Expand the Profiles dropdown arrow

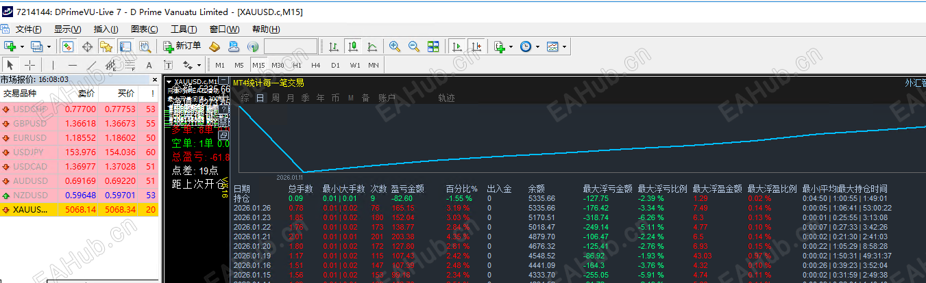(49, 46)
